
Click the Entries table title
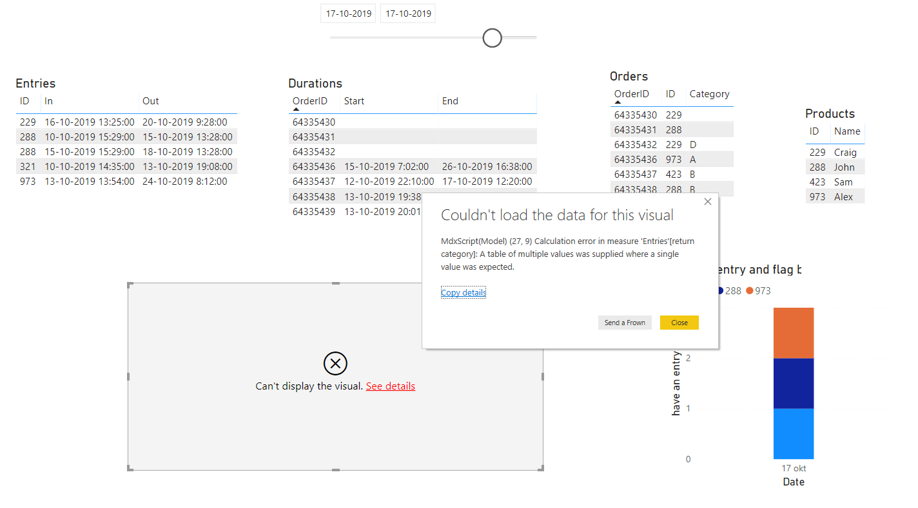point(35,84)
